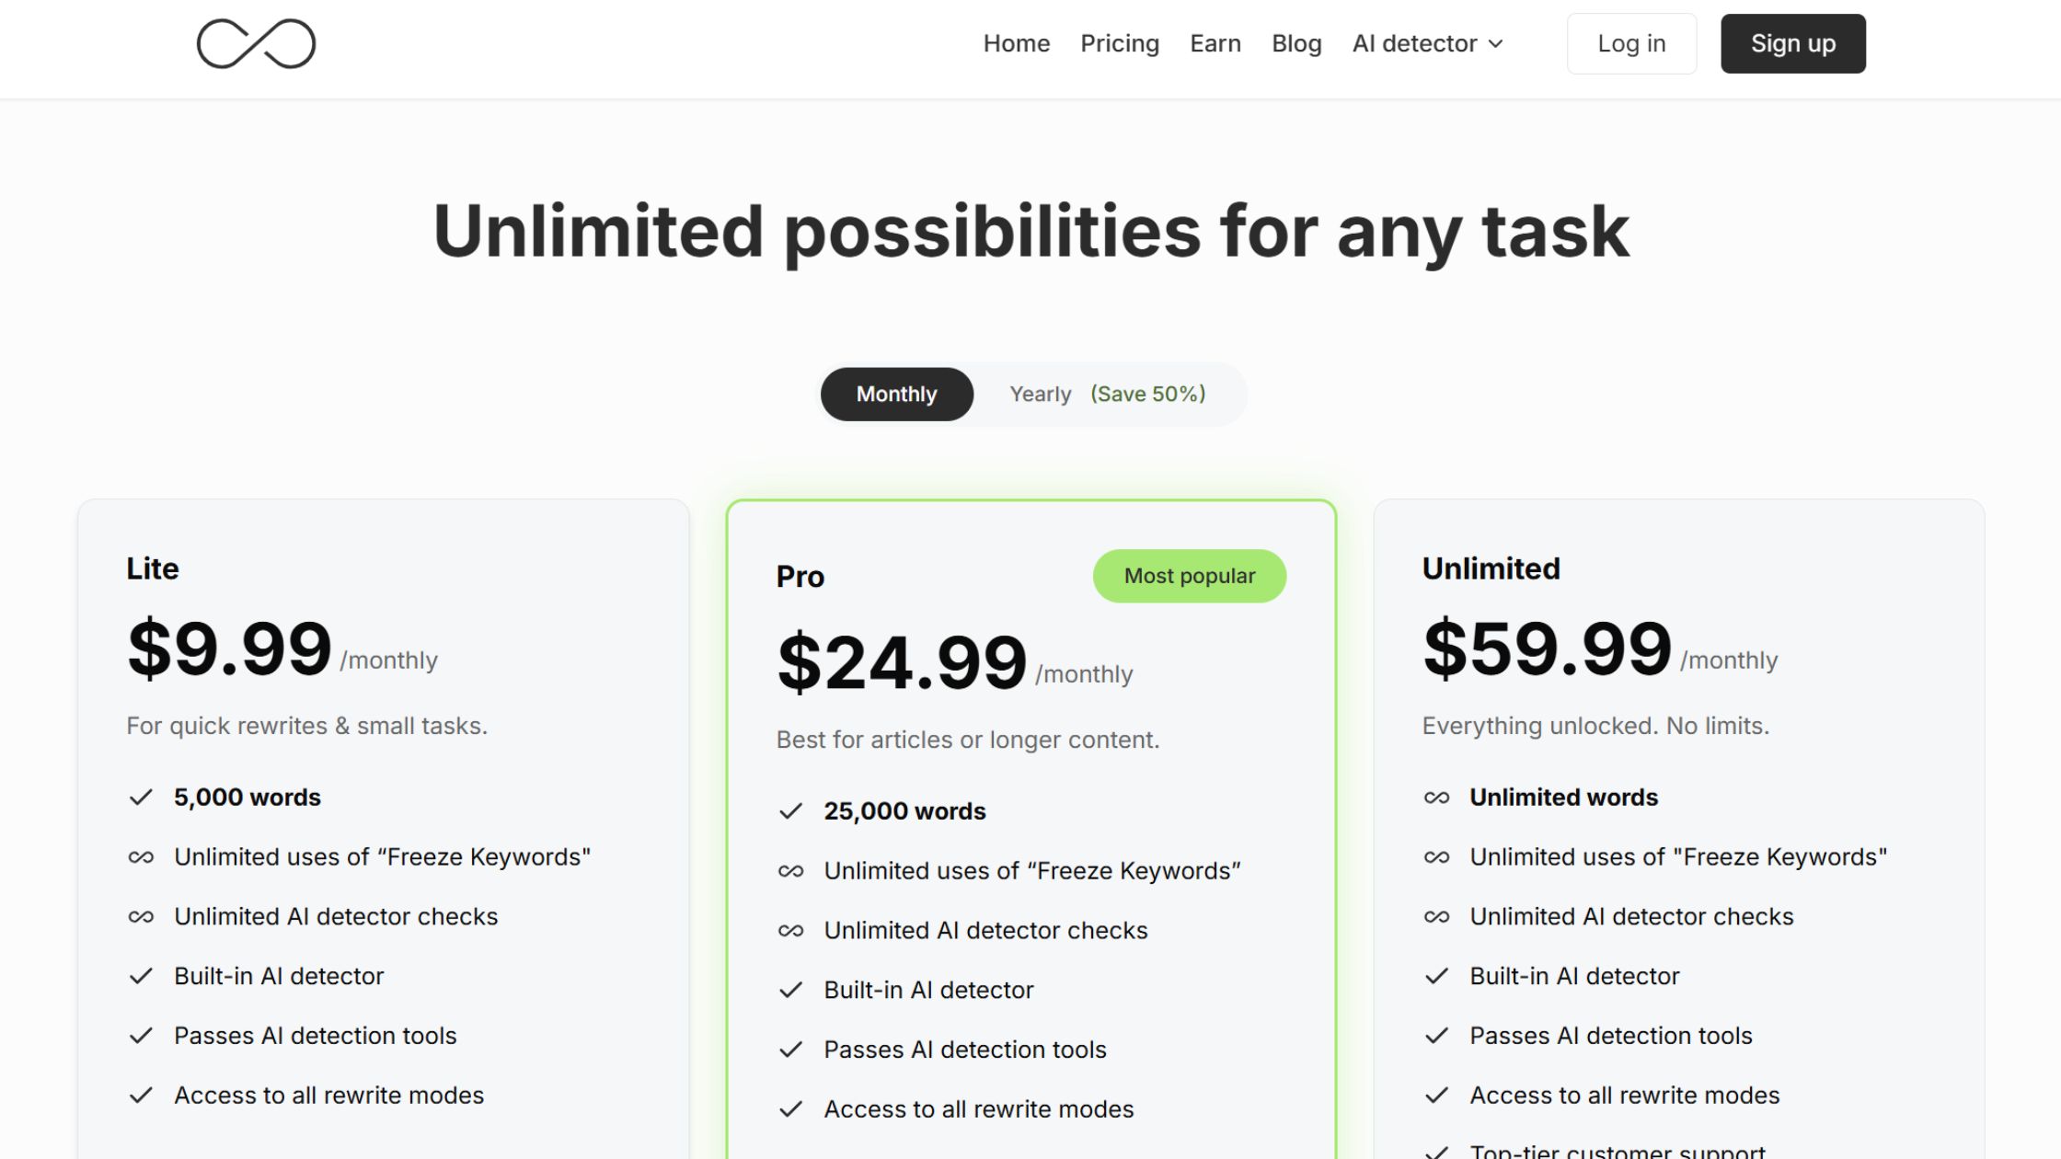Image resolution: width=2061 pixels, height=1159 pixels.
Task: Click the Log in button
Action: pos(1631,43)
